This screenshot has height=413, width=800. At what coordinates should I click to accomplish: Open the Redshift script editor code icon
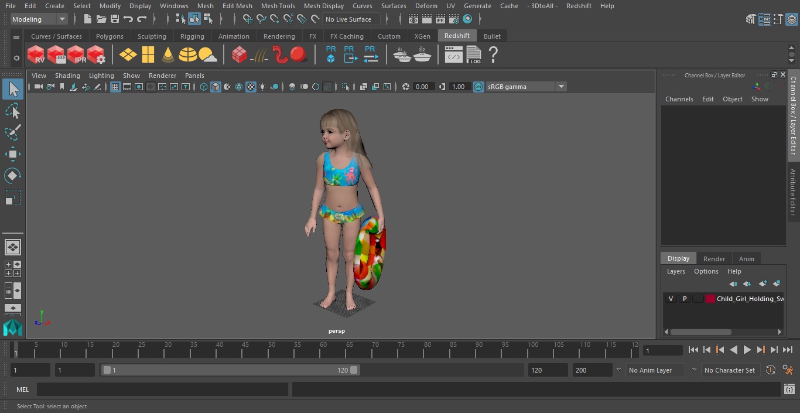pyautogui.click(x=454, y=55)
